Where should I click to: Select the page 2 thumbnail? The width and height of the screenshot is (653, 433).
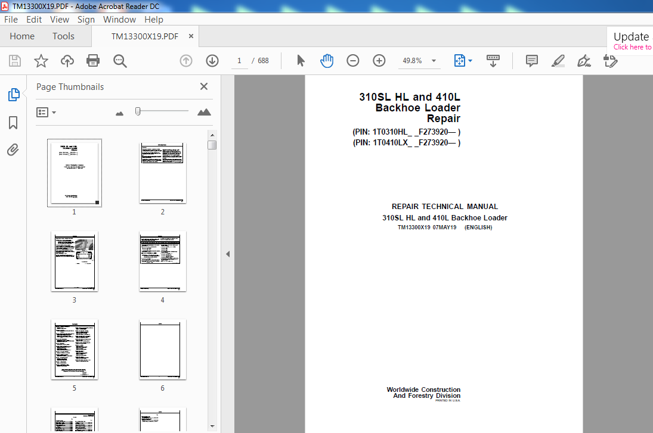coord(162,173)
